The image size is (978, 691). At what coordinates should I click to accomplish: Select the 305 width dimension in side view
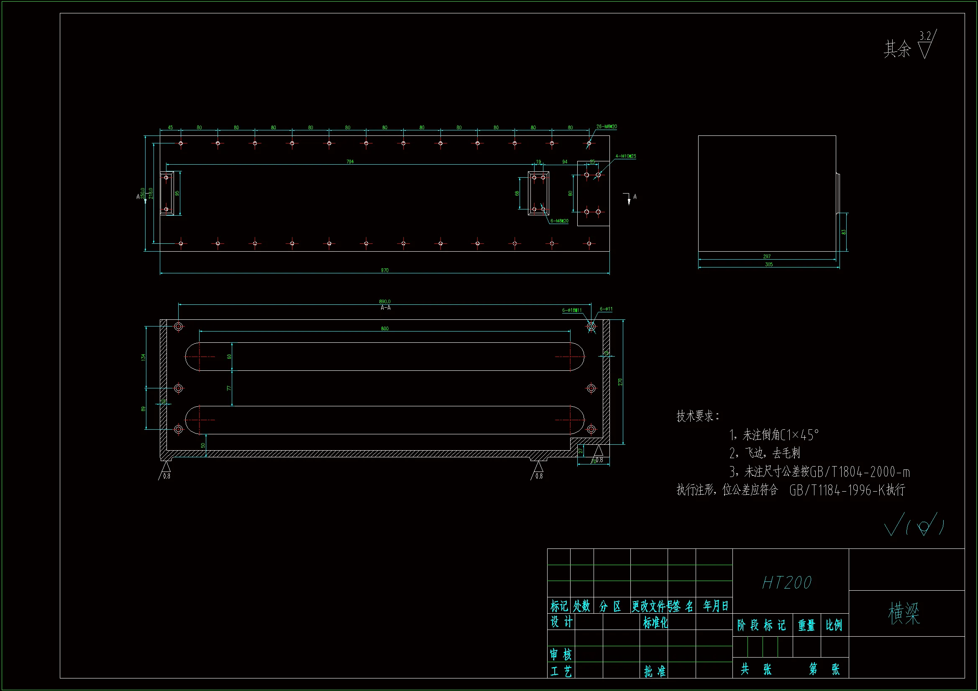[x=769, y=264]
